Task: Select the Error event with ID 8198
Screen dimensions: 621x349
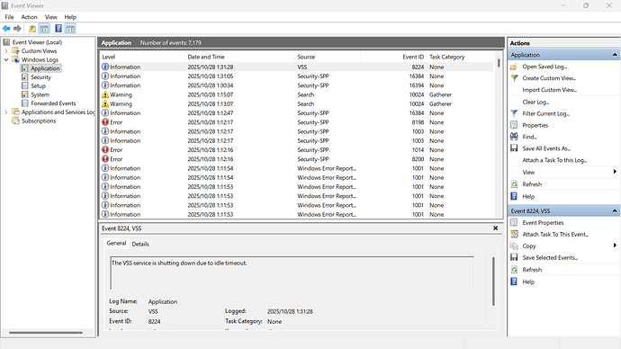Action: coord(297,122)
